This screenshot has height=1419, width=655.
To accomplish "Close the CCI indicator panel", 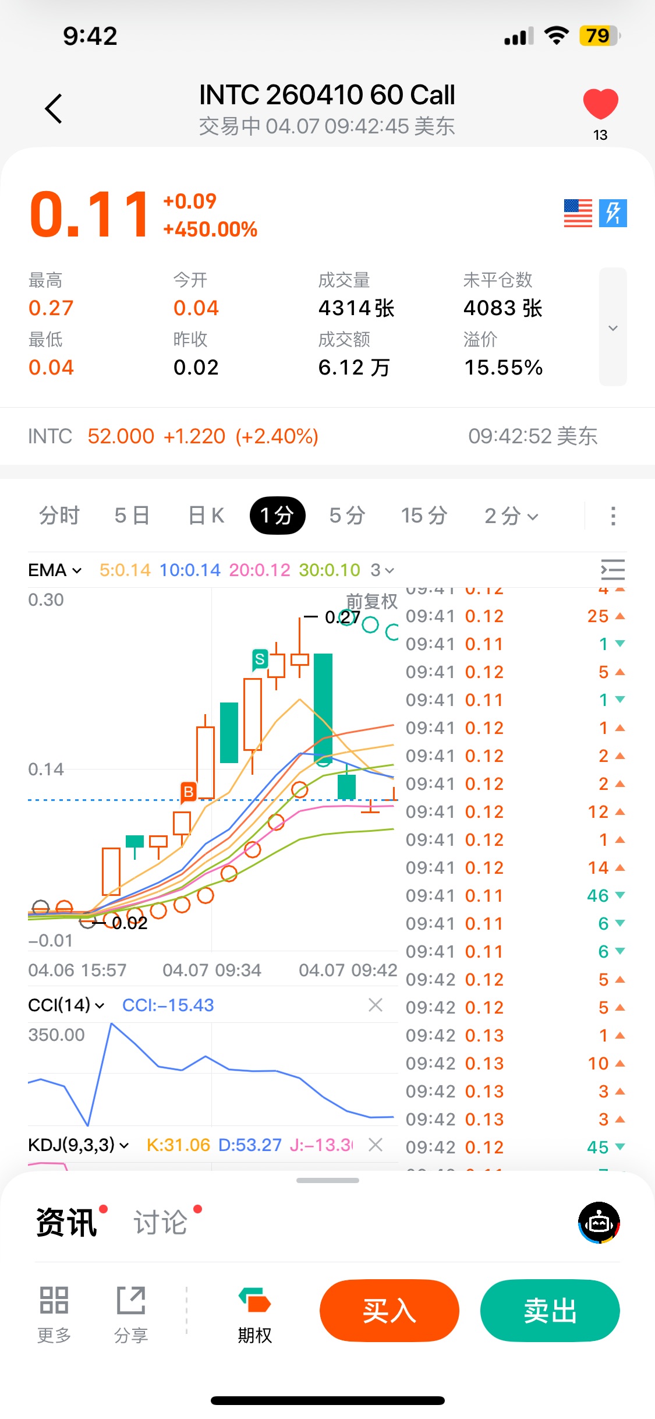I will [376, 1005].
